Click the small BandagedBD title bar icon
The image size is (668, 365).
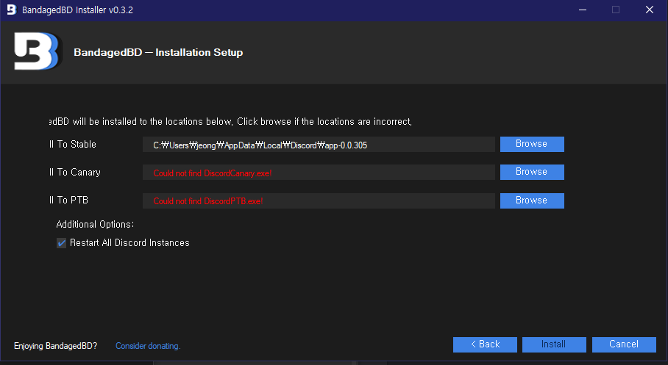point(12,10)
